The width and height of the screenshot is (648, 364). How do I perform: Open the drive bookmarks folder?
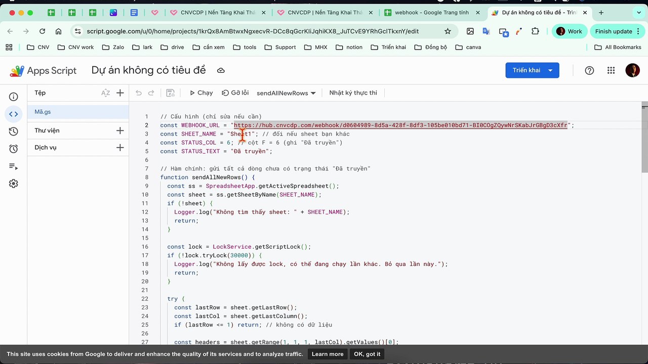[172, 47]
